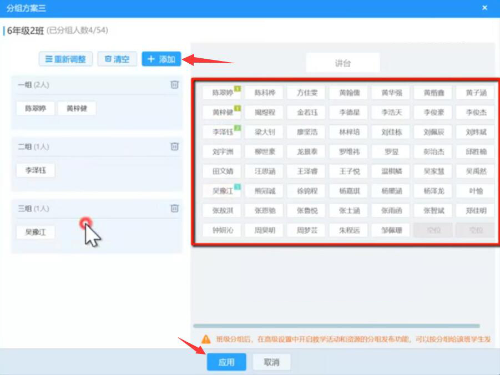Select seat 林梓培 in the seating chart

click(x=349, y=132)
